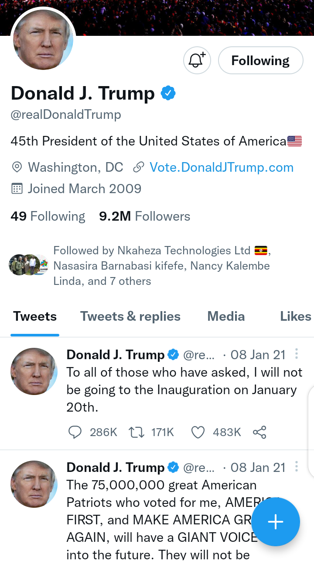Tap reply icon on Inauguration tweet
The width and height of the screenshot is (314, 565).
pyautogui.click(x=75, y=432)
